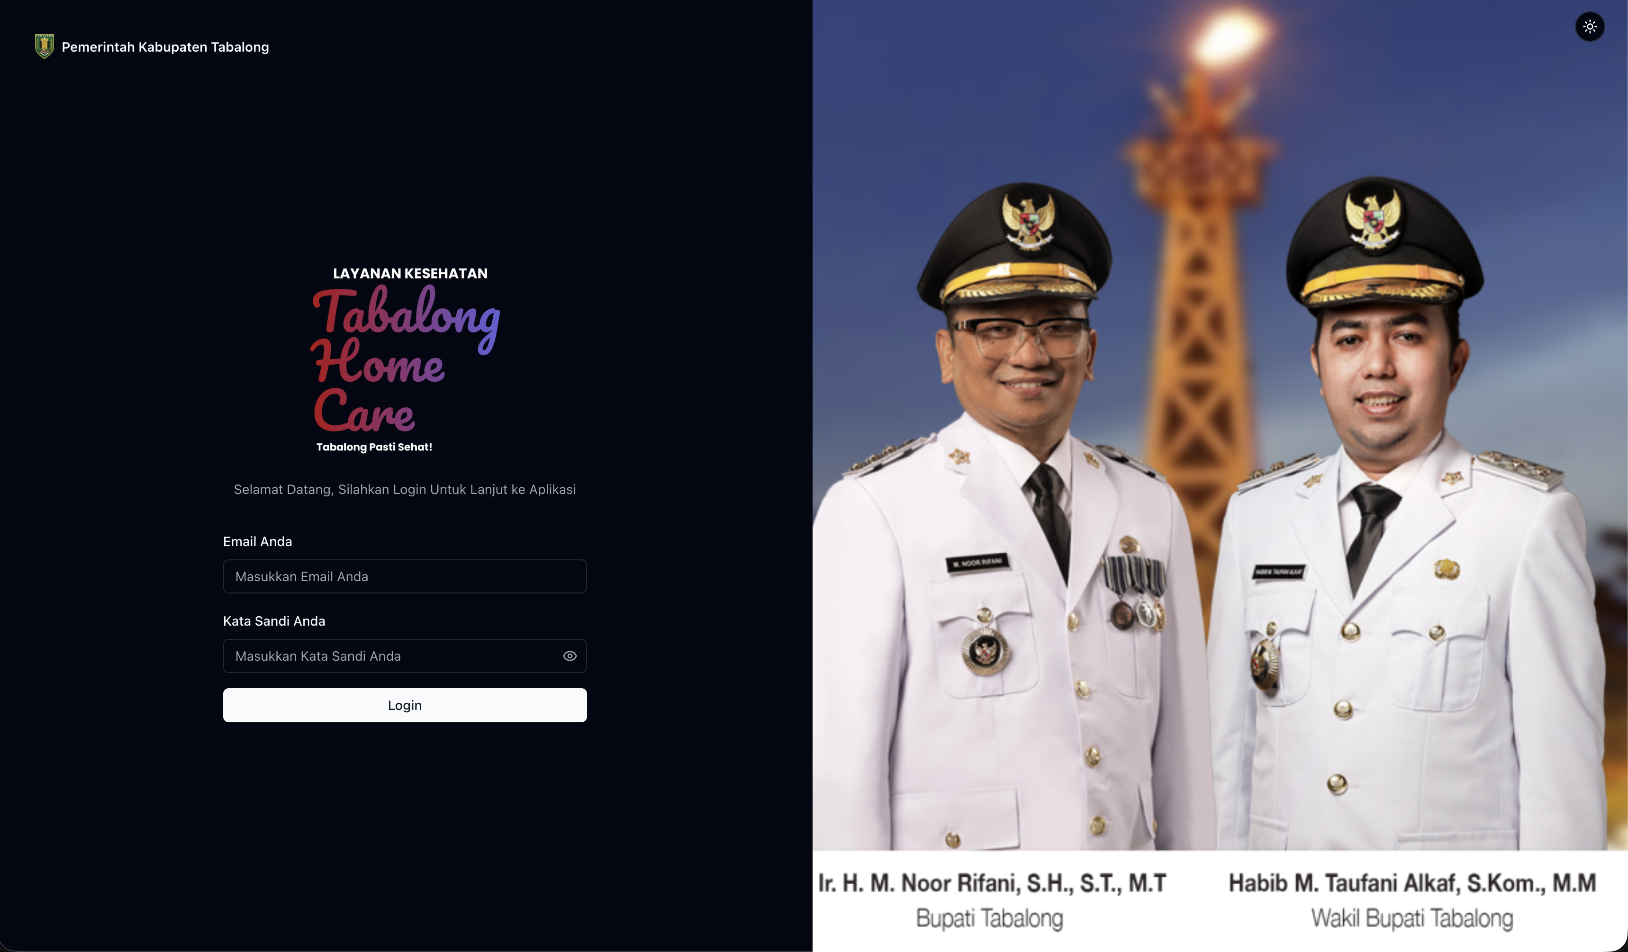
Task: Click the Kata Sandi Anda label
Action: coord(274,621)
